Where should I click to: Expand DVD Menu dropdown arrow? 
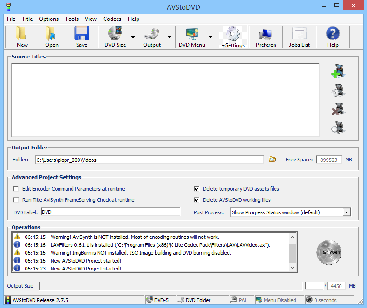click(x=210, y=37)
